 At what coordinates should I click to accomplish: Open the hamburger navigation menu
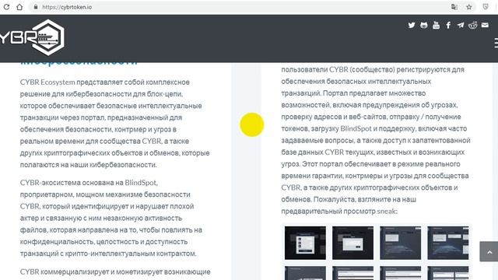496,43
